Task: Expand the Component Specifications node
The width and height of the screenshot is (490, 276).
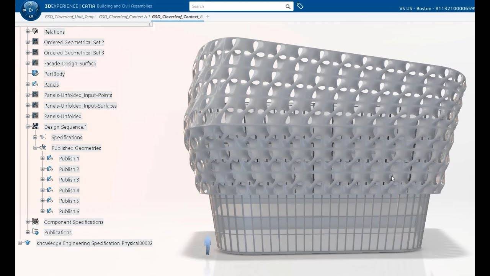Action: tap(28, 222)
